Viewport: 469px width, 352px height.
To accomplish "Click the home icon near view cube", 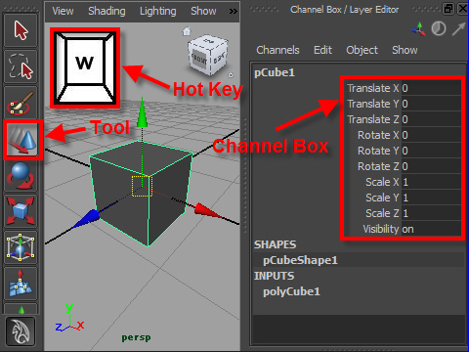I will (187, 31).
